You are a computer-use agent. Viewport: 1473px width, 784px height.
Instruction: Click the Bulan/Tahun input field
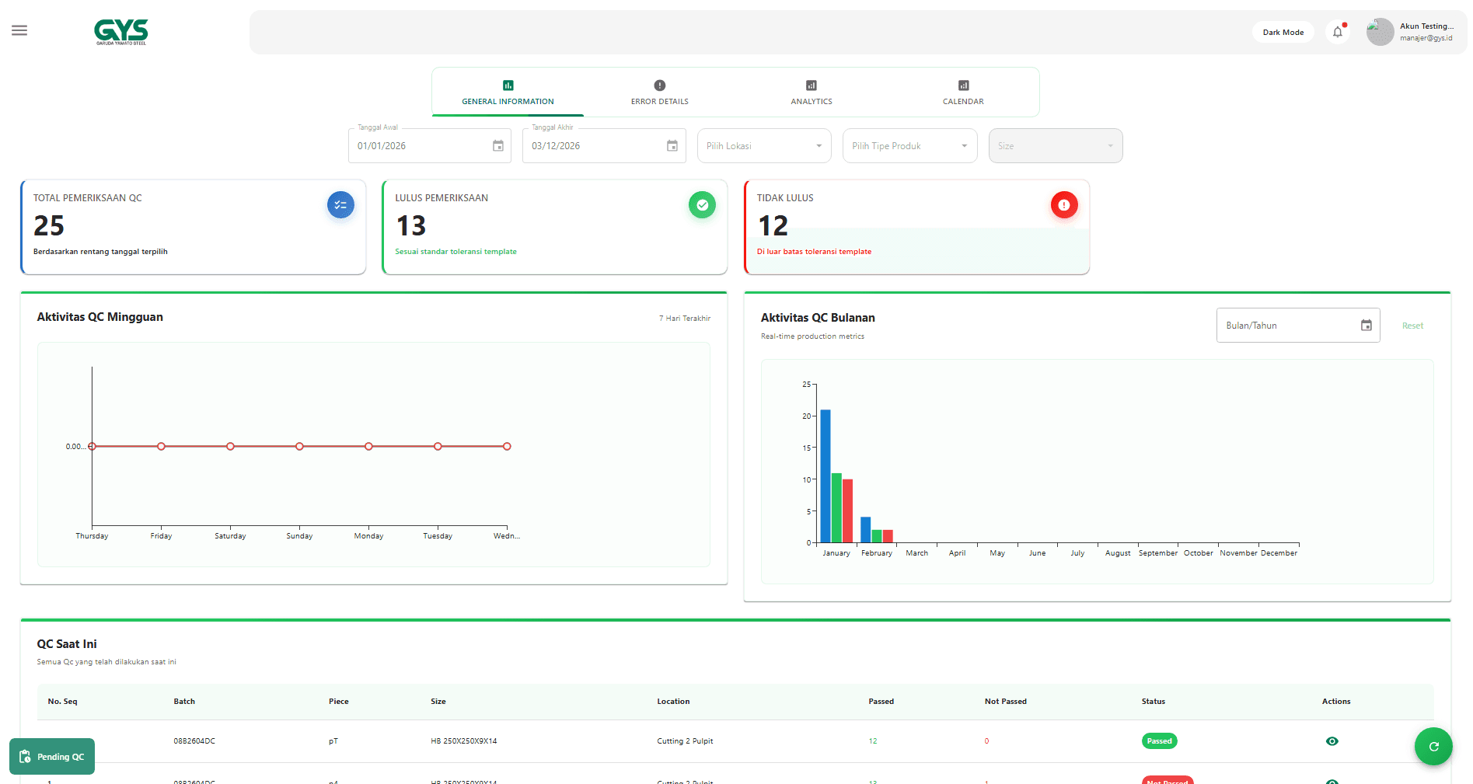point(1286,326)
